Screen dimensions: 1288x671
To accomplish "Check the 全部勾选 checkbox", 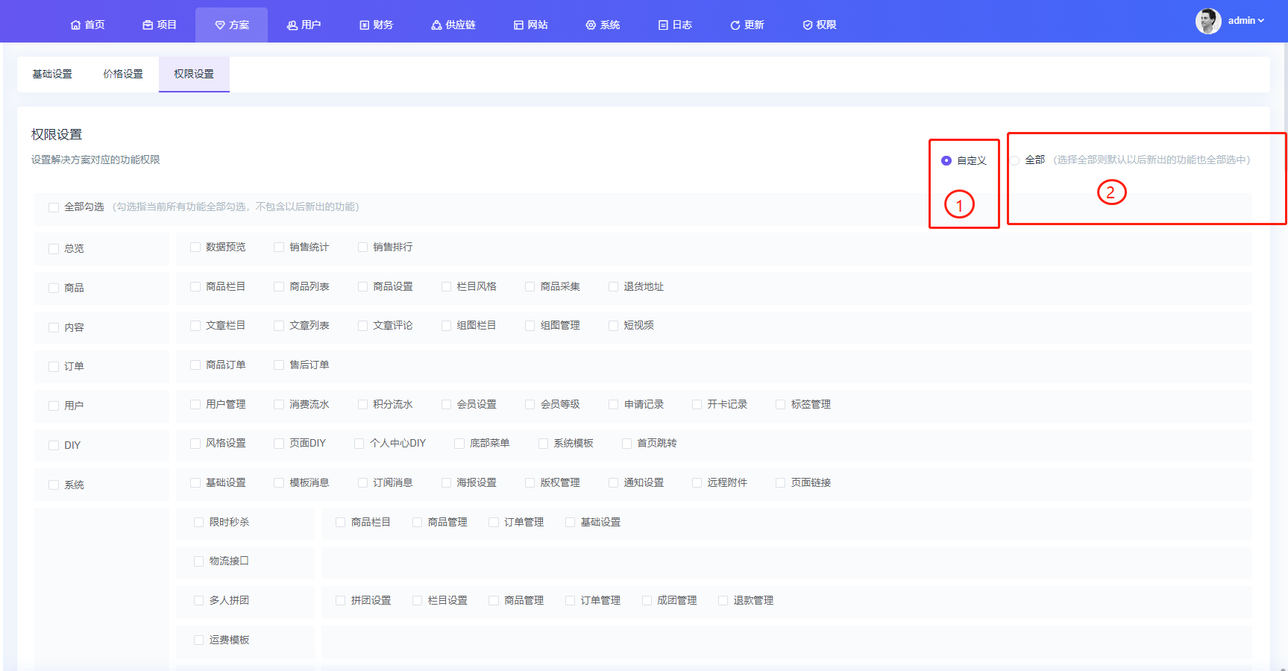I will [54, 207].
